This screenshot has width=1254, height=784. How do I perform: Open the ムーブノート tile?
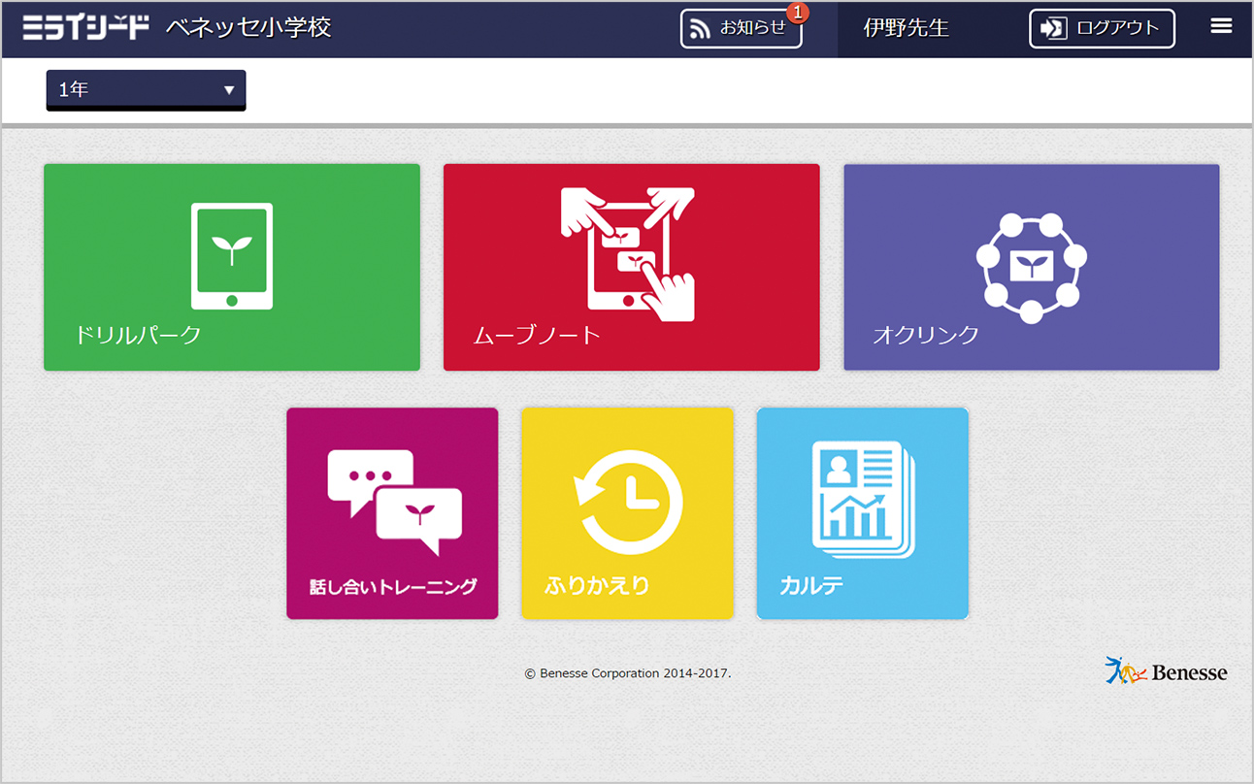632,267
